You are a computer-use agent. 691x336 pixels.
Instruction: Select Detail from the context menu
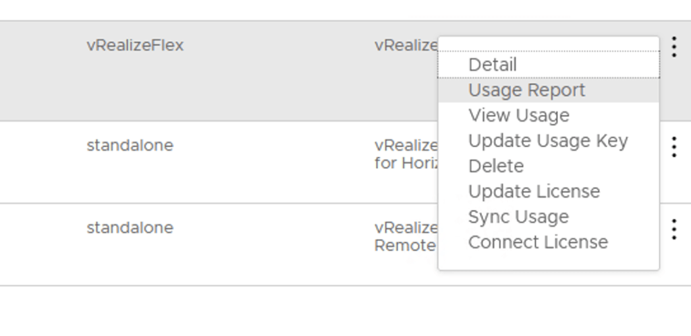pos(493,65)
